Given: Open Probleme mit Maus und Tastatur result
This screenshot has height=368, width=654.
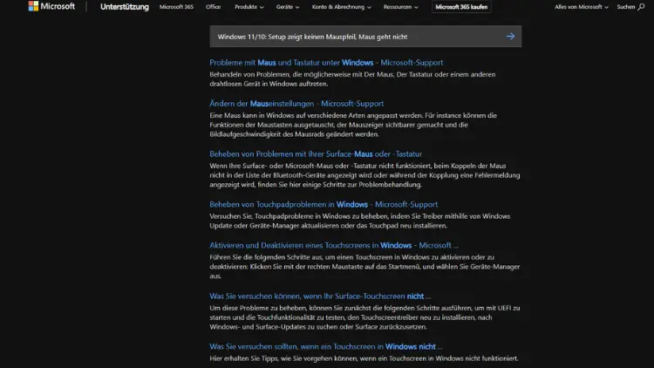Looking at the screenshot, I should pos(326,63).
